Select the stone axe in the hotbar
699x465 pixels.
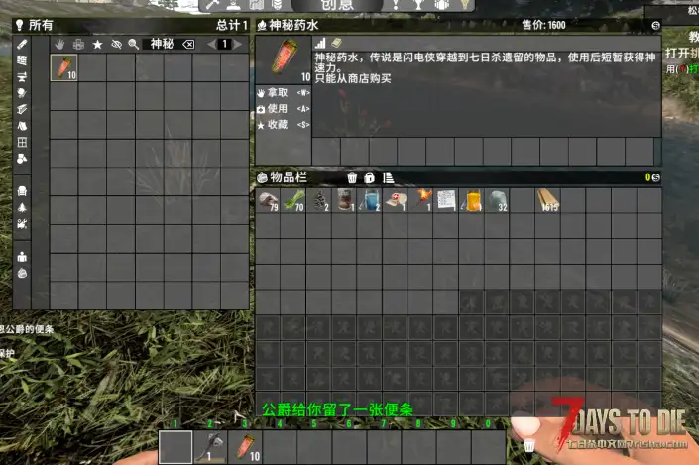(210, 447)
